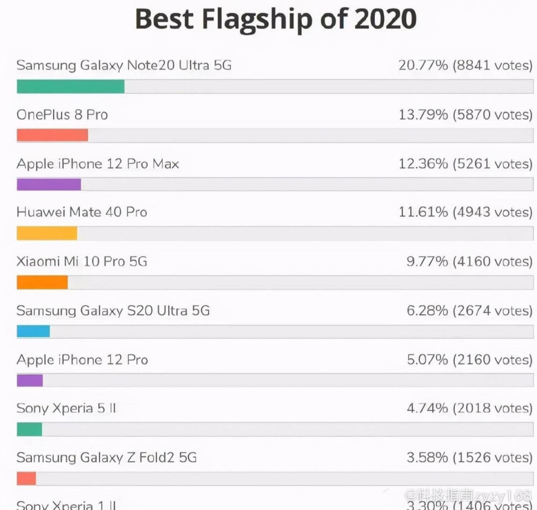
Task: Choose the Huawei Mate 40 Pro label
Action: 82,212
